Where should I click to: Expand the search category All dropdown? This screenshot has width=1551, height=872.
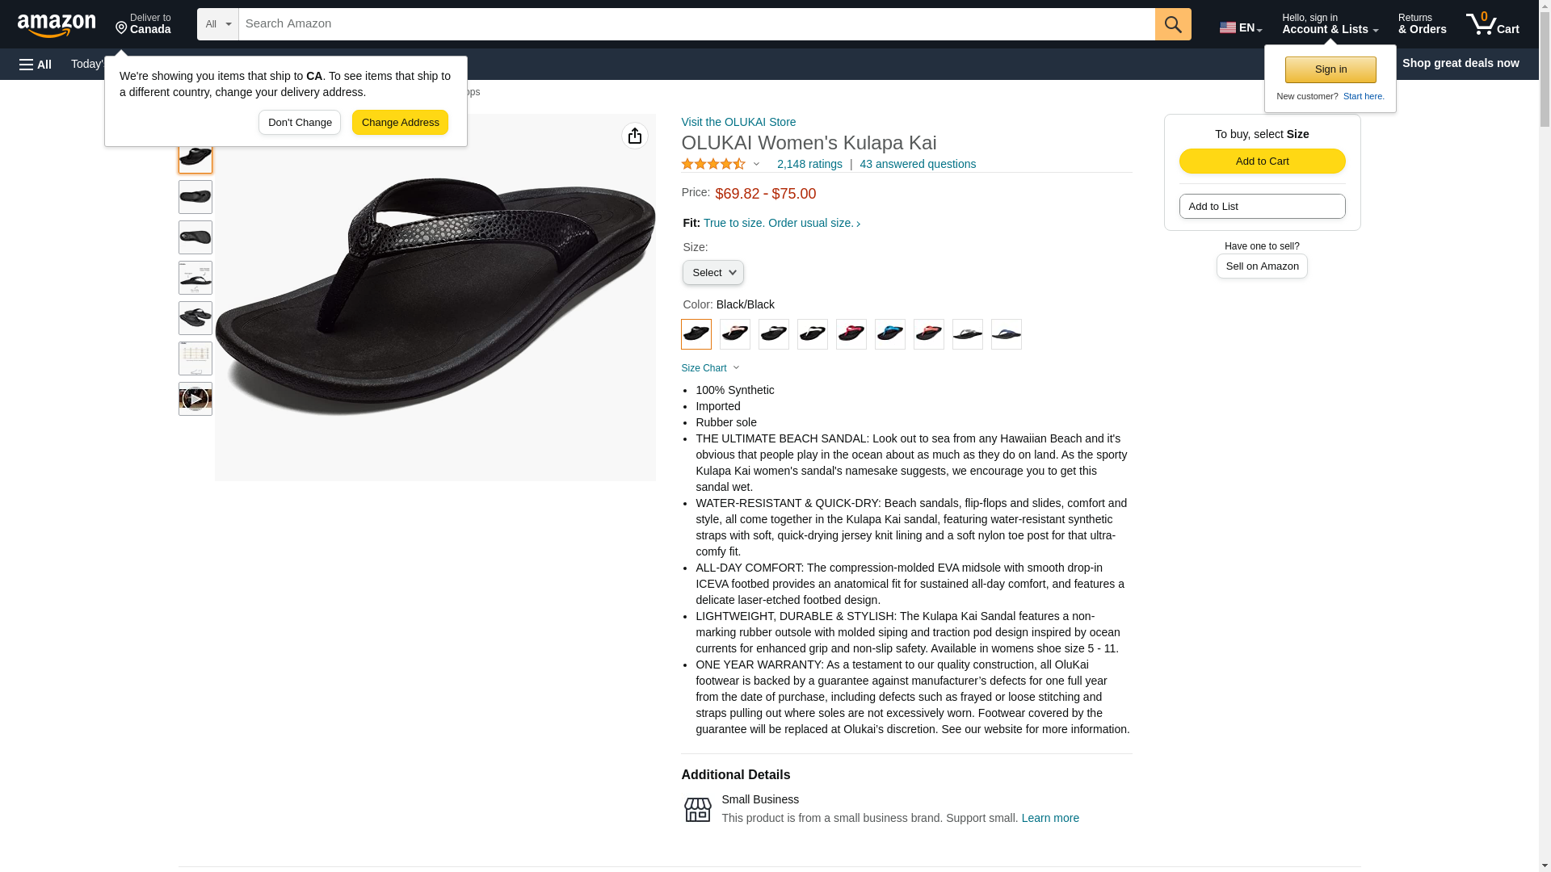(218, 24)
